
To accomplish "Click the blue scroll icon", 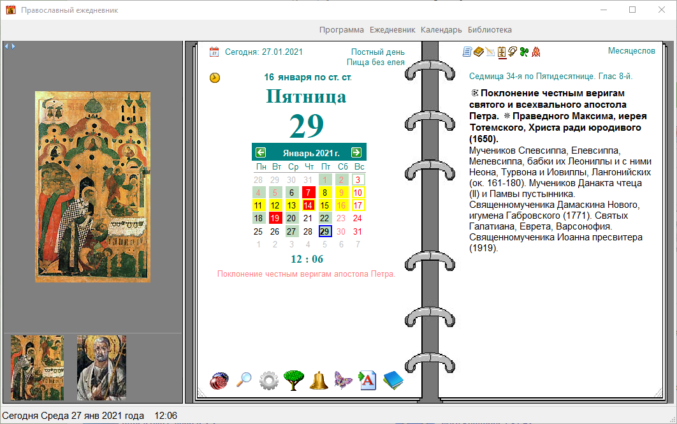I will click(467, 52).
